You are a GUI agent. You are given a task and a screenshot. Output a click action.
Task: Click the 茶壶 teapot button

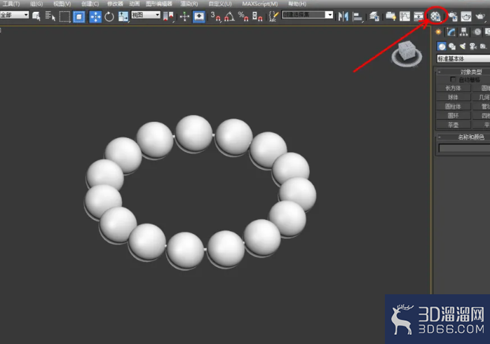tap(453, 125)
